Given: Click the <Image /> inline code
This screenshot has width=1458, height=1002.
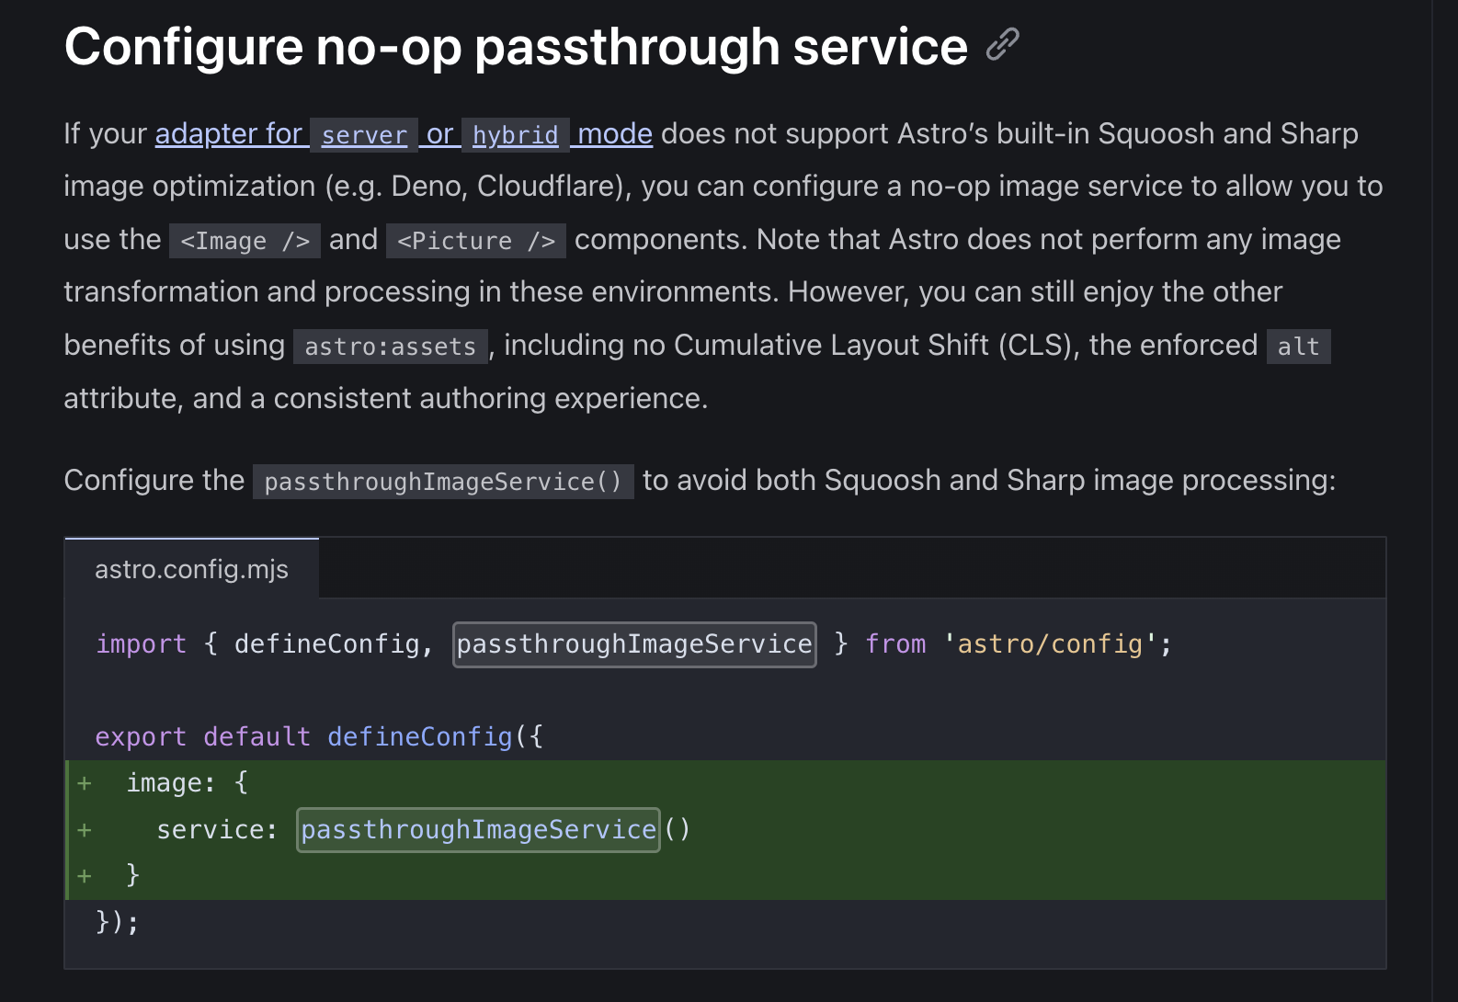Looking at the screenshot, I should pos(245,241).
